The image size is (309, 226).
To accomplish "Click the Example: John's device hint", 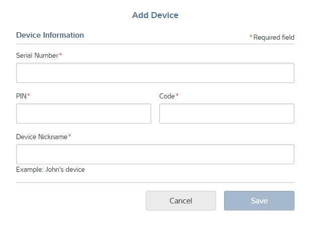I will pos(50,170).
